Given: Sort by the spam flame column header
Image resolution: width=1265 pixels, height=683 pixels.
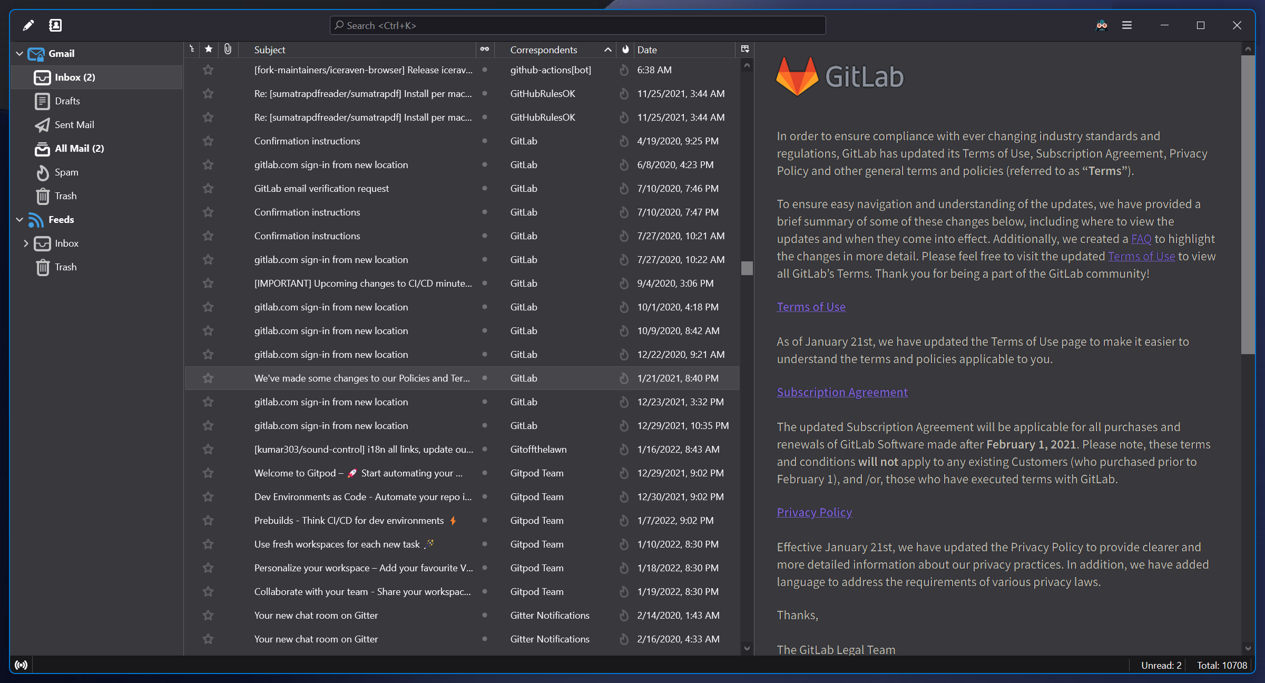Looking at the screenshot, I should (625, 49).
